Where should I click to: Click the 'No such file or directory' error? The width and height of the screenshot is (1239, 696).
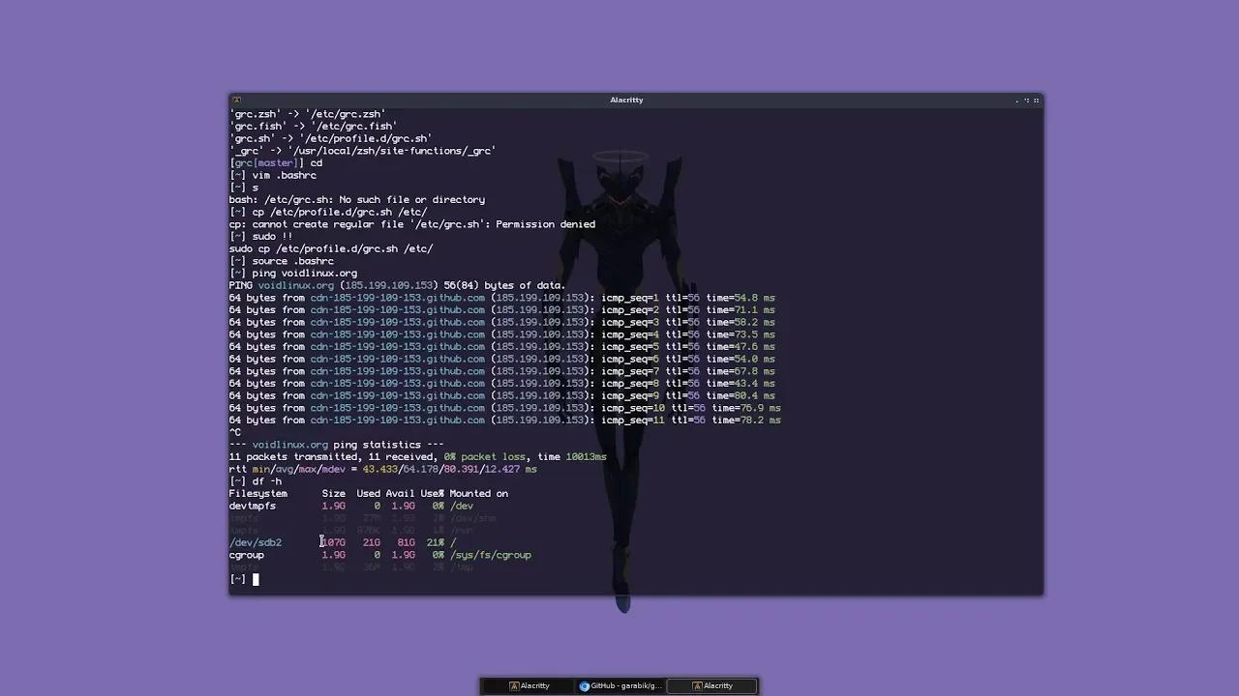(x=412, y=200)
